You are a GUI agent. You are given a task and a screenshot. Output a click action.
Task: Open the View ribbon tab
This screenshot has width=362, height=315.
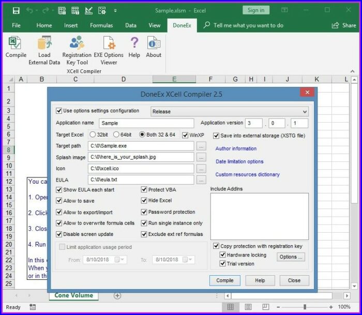point(155,25)
